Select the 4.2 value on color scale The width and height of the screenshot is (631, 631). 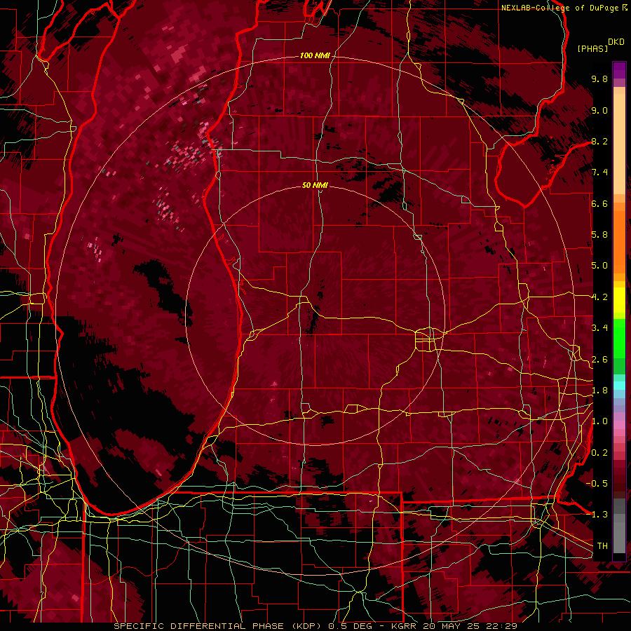coord(599,297)
